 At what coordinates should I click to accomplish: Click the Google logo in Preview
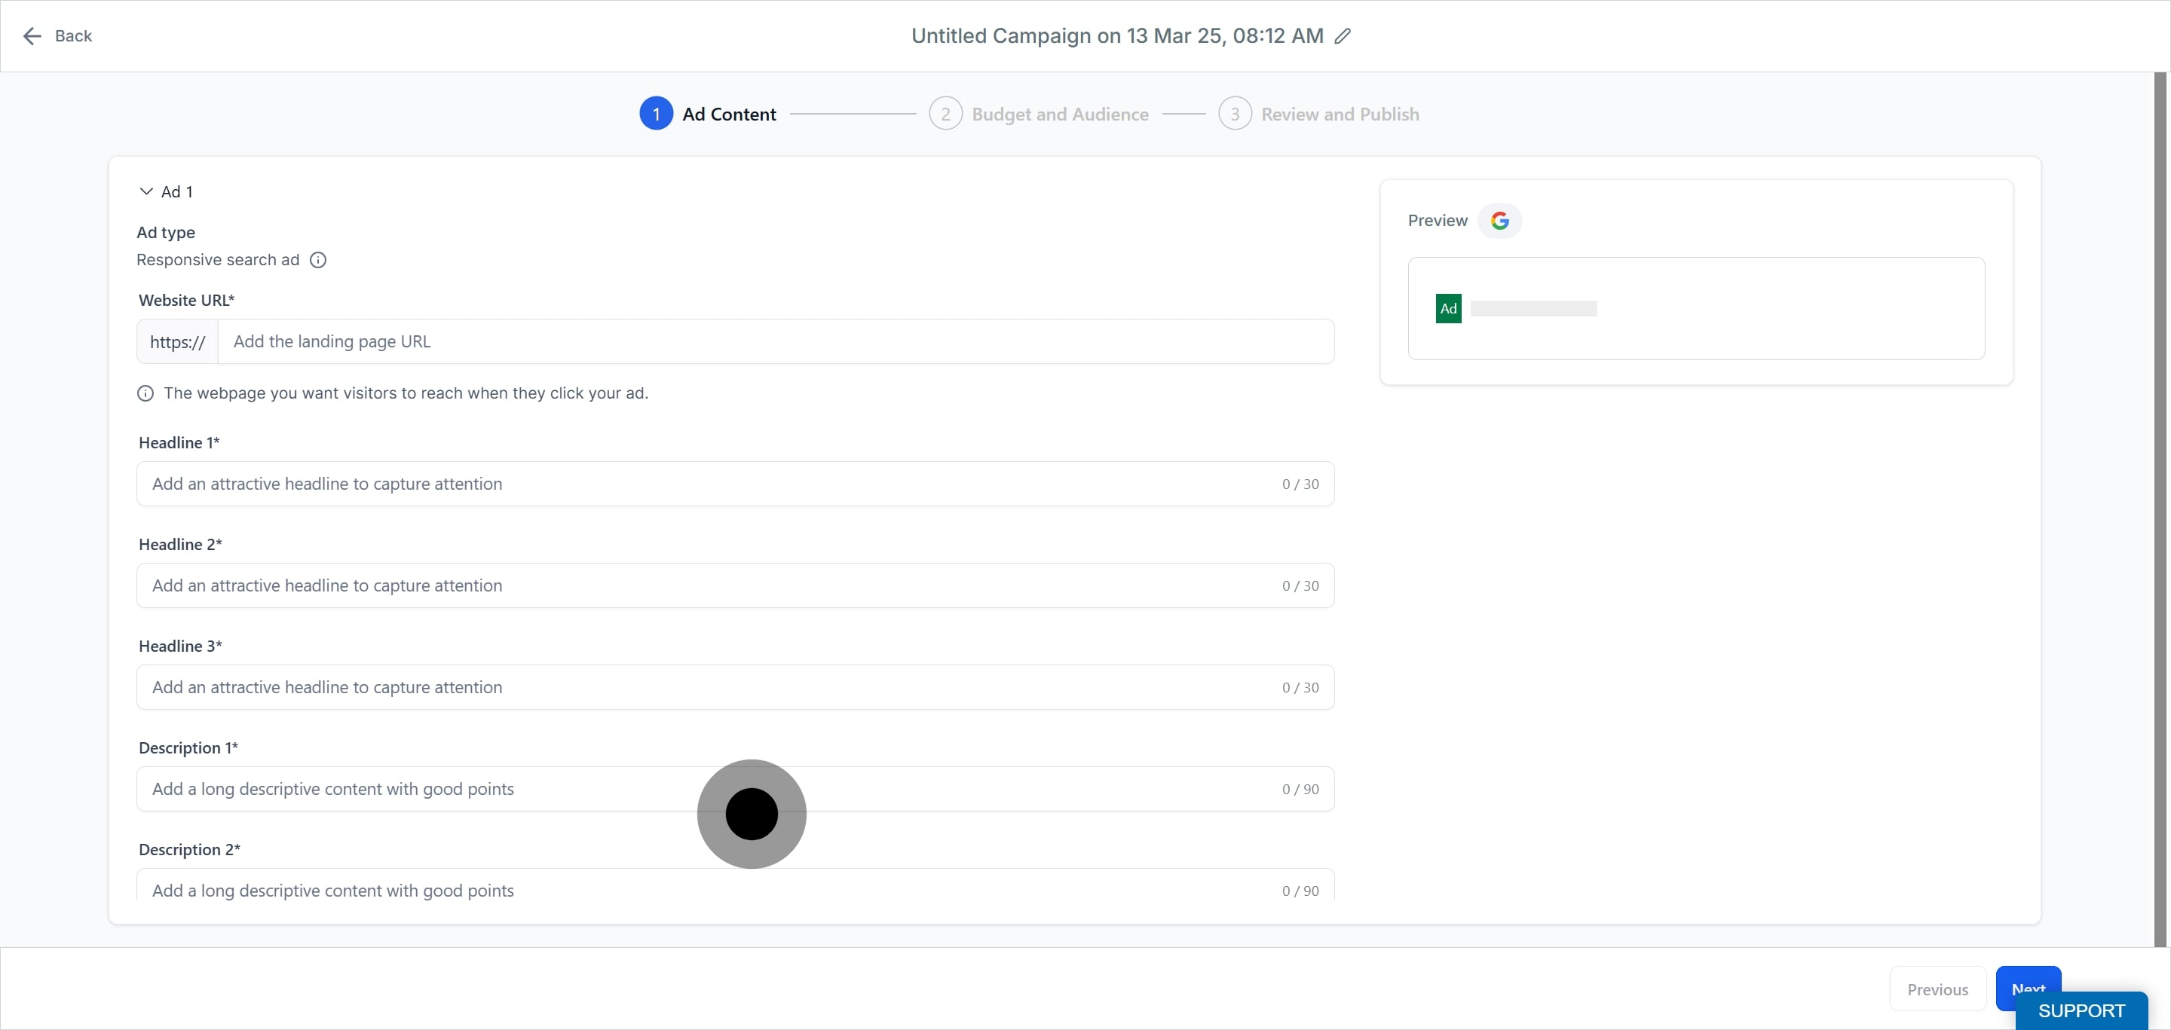[1499, 221]
